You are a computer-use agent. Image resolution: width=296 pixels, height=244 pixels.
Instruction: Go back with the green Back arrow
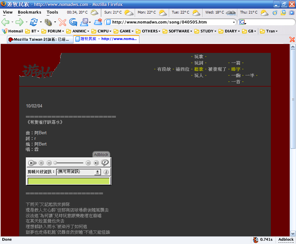click(x=5, y=22)
